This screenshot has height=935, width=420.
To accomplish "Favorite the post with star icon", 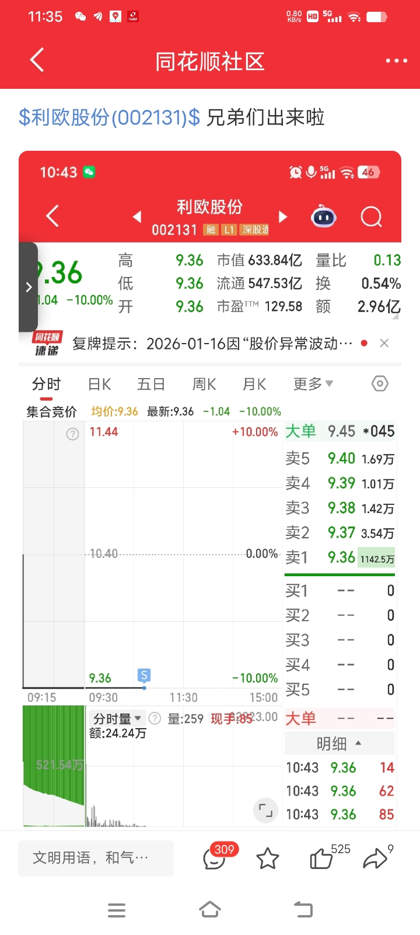I will click(x=268, y=858).
